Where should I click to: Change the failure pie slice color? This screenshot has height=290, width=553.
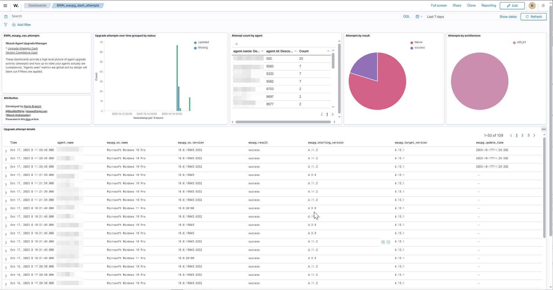point(411,42)
